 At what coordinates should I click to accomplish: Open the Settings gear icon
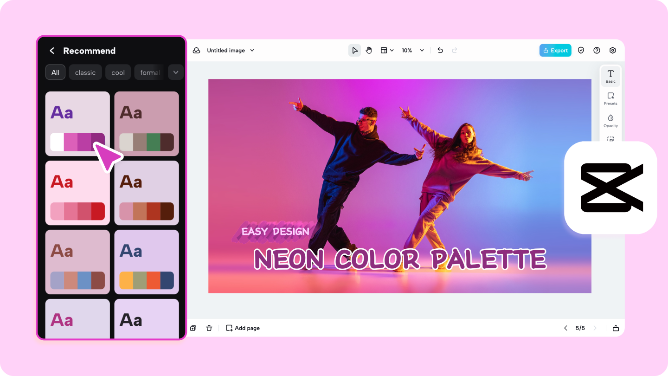coord(612,50)
